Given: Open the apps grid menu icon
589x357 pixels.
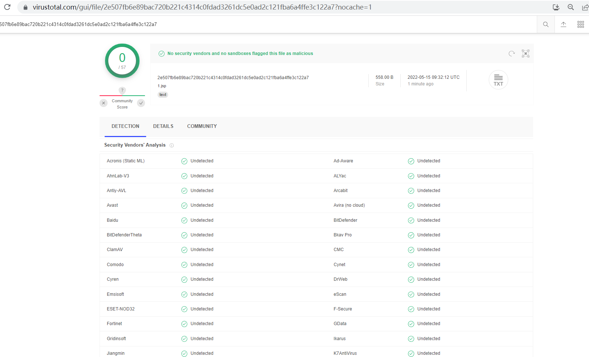Looking at the screenshot, I should (x=581, y=25).
